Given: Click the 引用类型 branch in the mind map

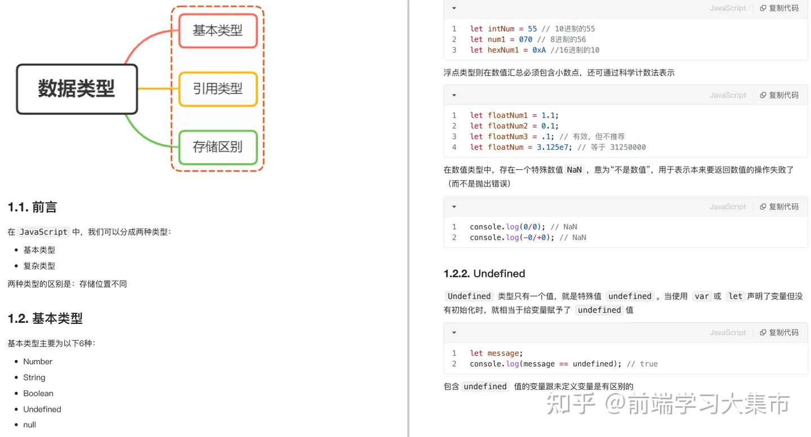Looking at the screenshot, I should (217, 88).
